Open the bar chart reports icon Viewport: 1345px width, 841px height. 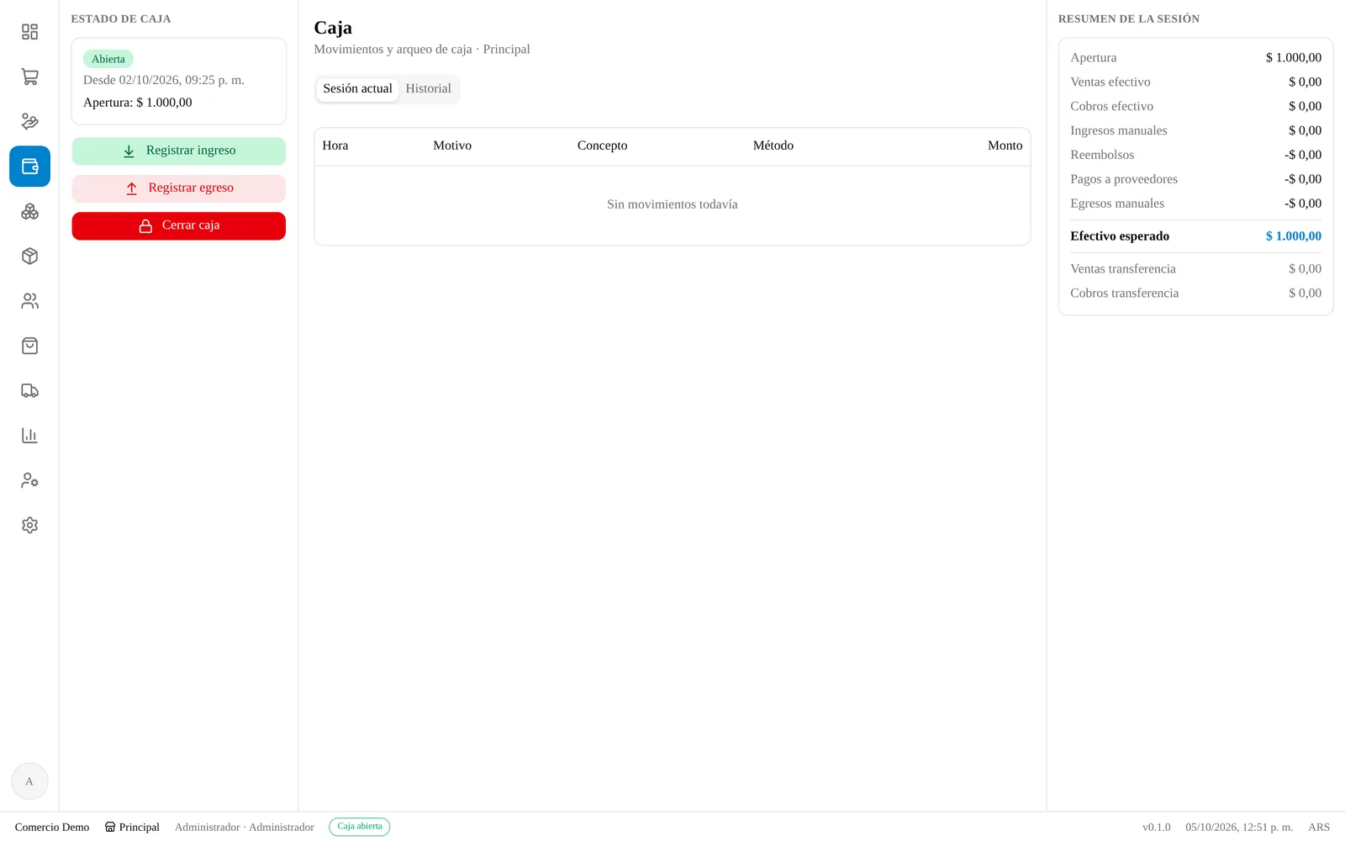29,436
